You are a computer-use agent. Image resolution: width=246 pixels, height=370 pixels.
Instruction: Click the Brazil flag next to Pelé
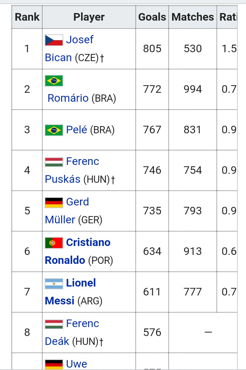tap(54, 130)
